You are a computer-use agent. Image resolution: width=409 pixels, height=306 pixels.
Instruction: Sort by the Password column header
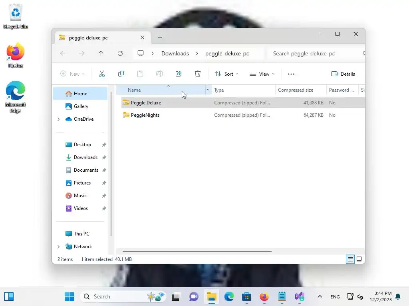tap(342, 90)
